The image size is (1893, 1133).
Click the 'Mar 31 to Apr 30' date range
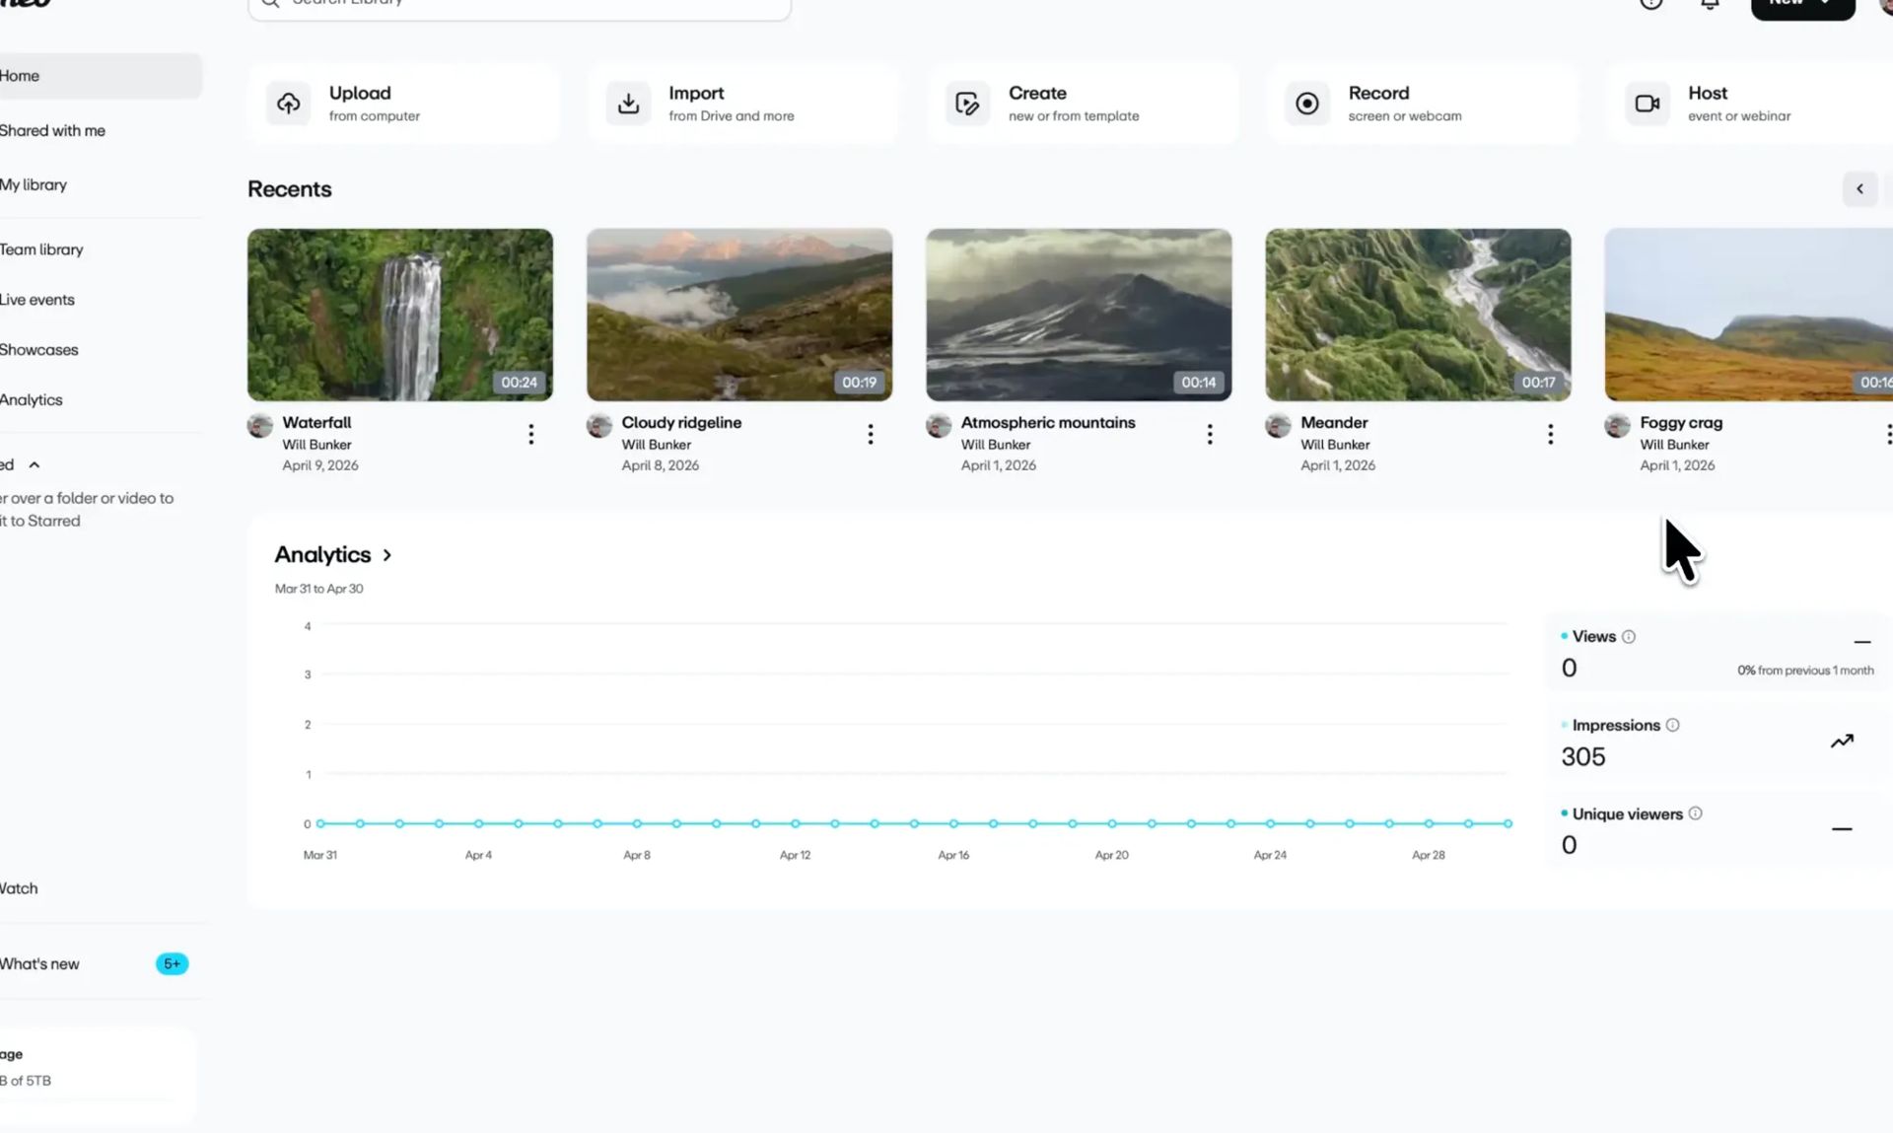318,589
